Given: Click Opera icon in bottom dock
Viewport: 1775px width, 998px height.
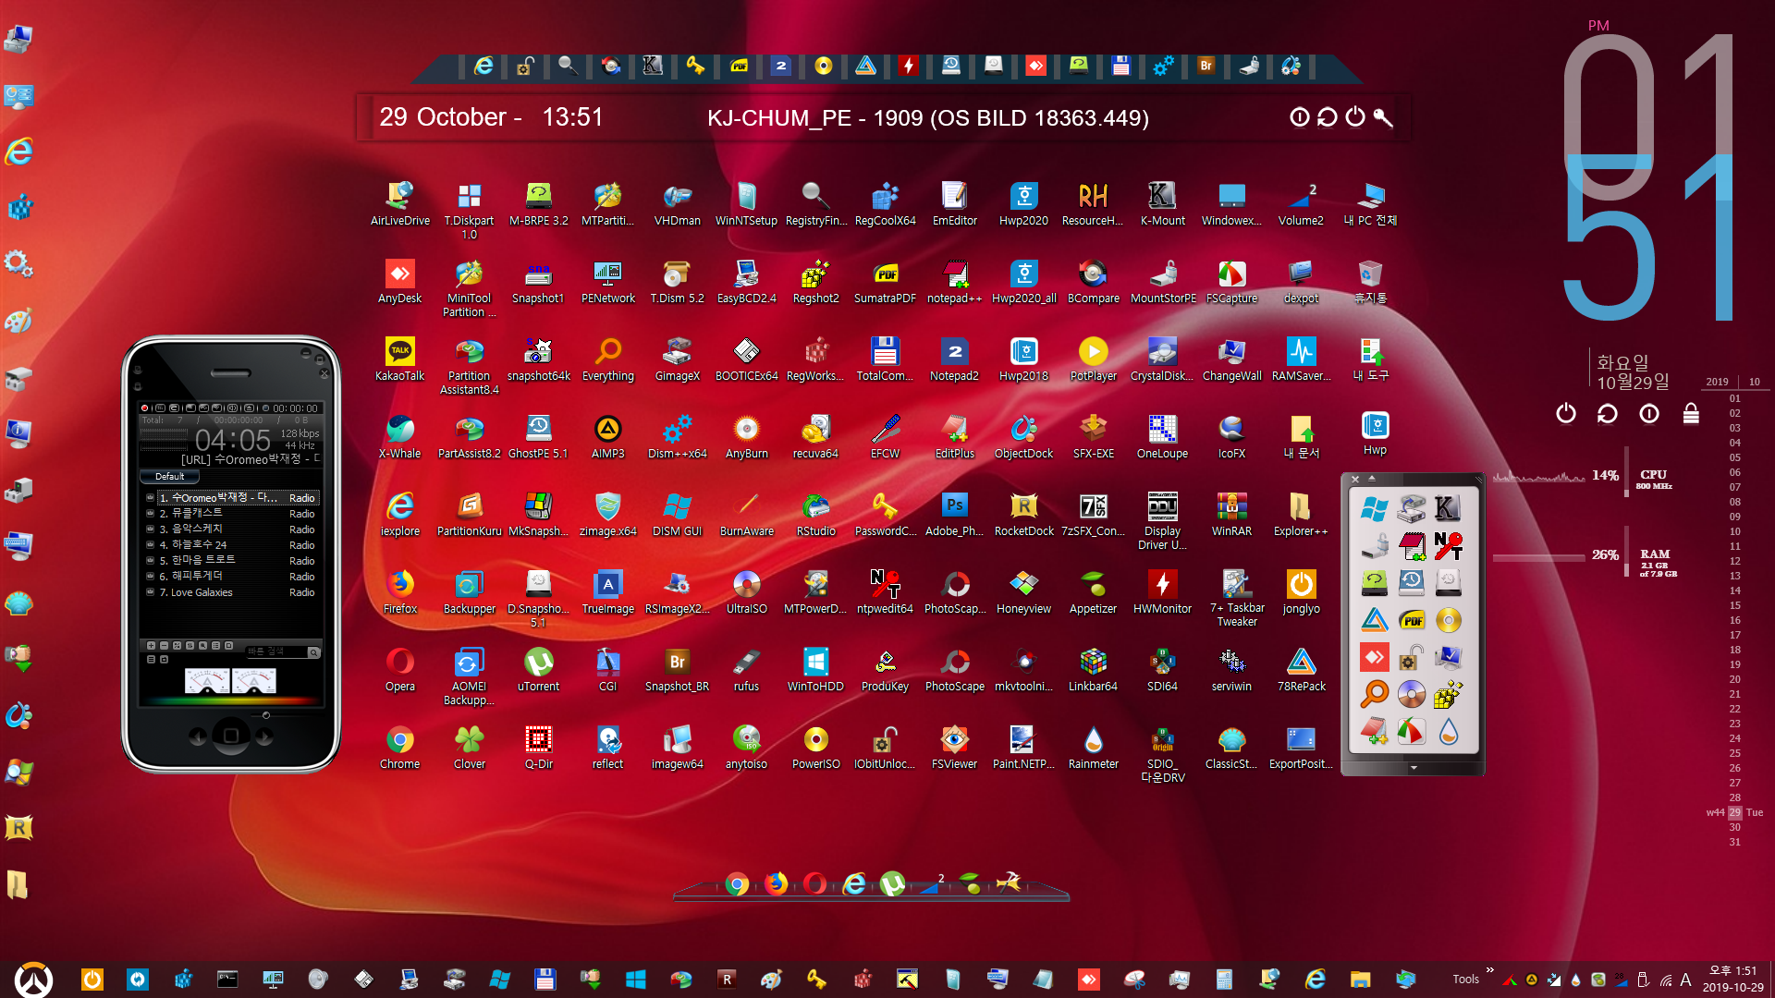Looking at the screenshot, I should [814, 883].
